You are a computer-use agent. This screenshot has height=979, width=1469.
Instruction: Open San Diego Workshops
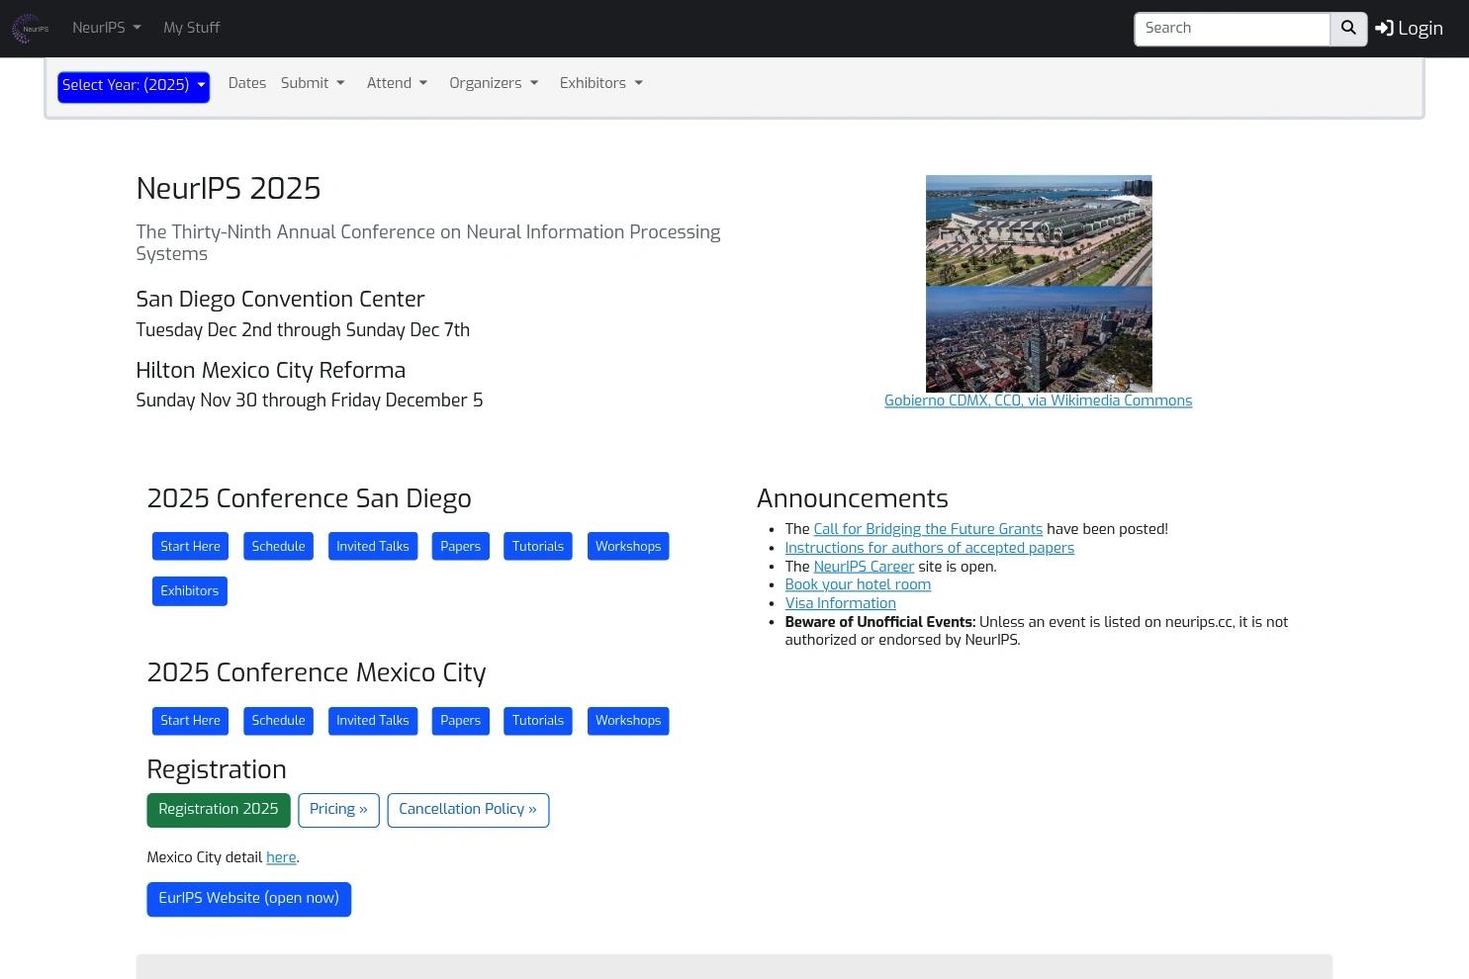(628, 547)
